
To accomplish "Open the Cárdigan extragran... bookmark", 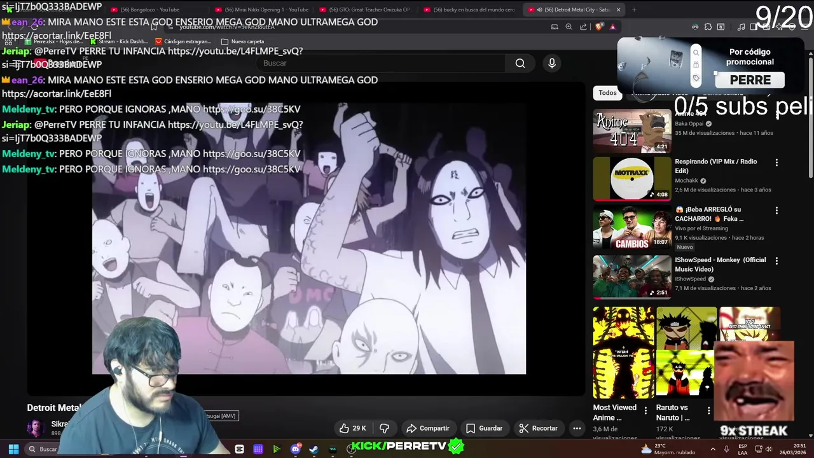I will (x=183, y=41).
